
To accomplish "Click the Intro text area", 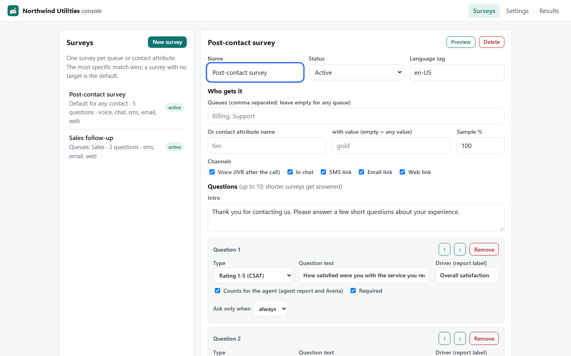I will [x=356, y=218].
